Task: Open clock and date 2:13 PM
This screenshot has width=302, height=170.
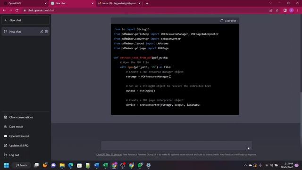Action: (286, 165)
